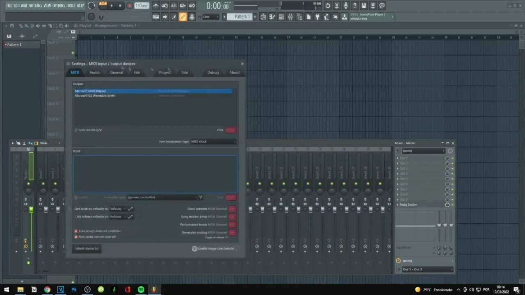The image size is (525, 295).
Task: Toggle the Pat/Song mode switch
Action: pos(103,6)
